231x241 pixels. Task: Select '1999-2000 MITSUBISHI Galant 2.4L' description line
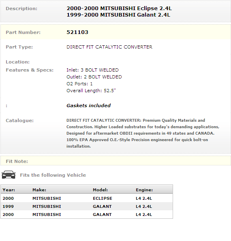point(118,15)
